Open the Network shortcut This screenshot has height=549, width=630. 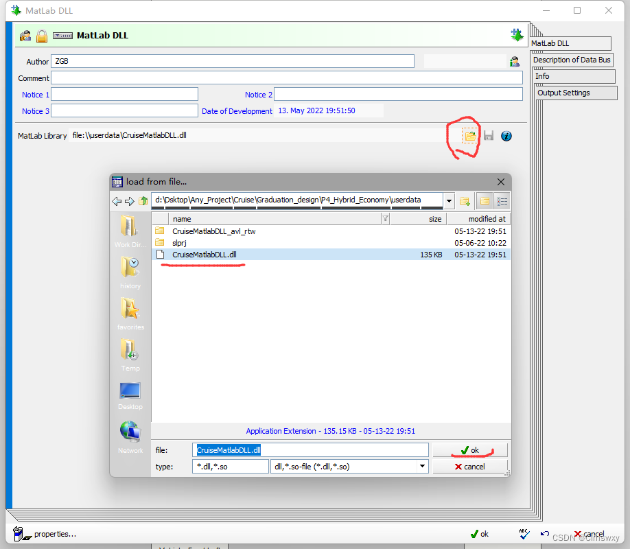click(x=130, y=437)
